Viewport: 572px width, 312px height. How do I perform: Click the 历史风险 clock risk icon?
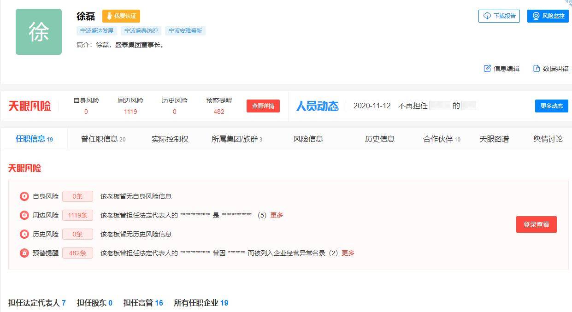tap(24, 234)
